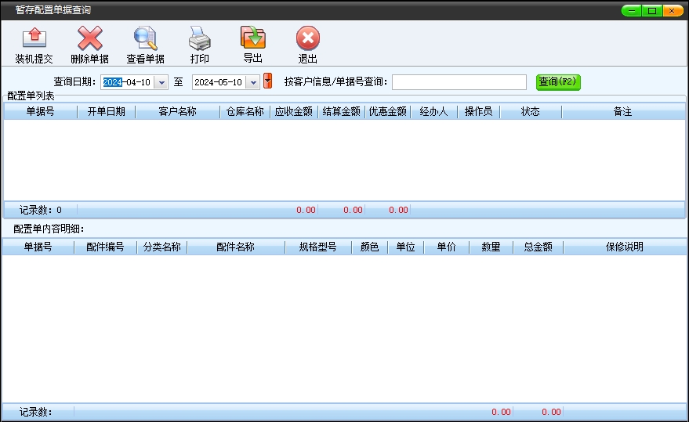The image size is (689, 422).
Task: Click the green 查询(F2) button
Action: 558,81
